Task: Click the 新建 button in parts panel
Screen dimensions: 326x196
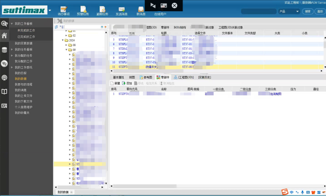Action: click(x=115, y=83)
